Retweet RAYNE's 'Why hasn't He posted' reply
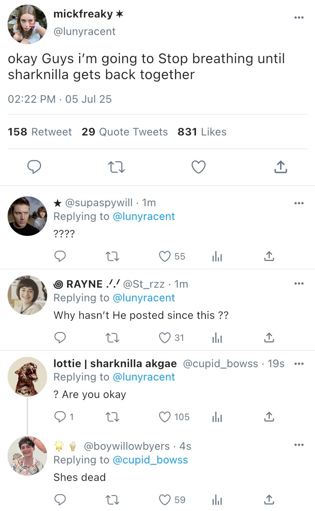 tap(113, 337)
